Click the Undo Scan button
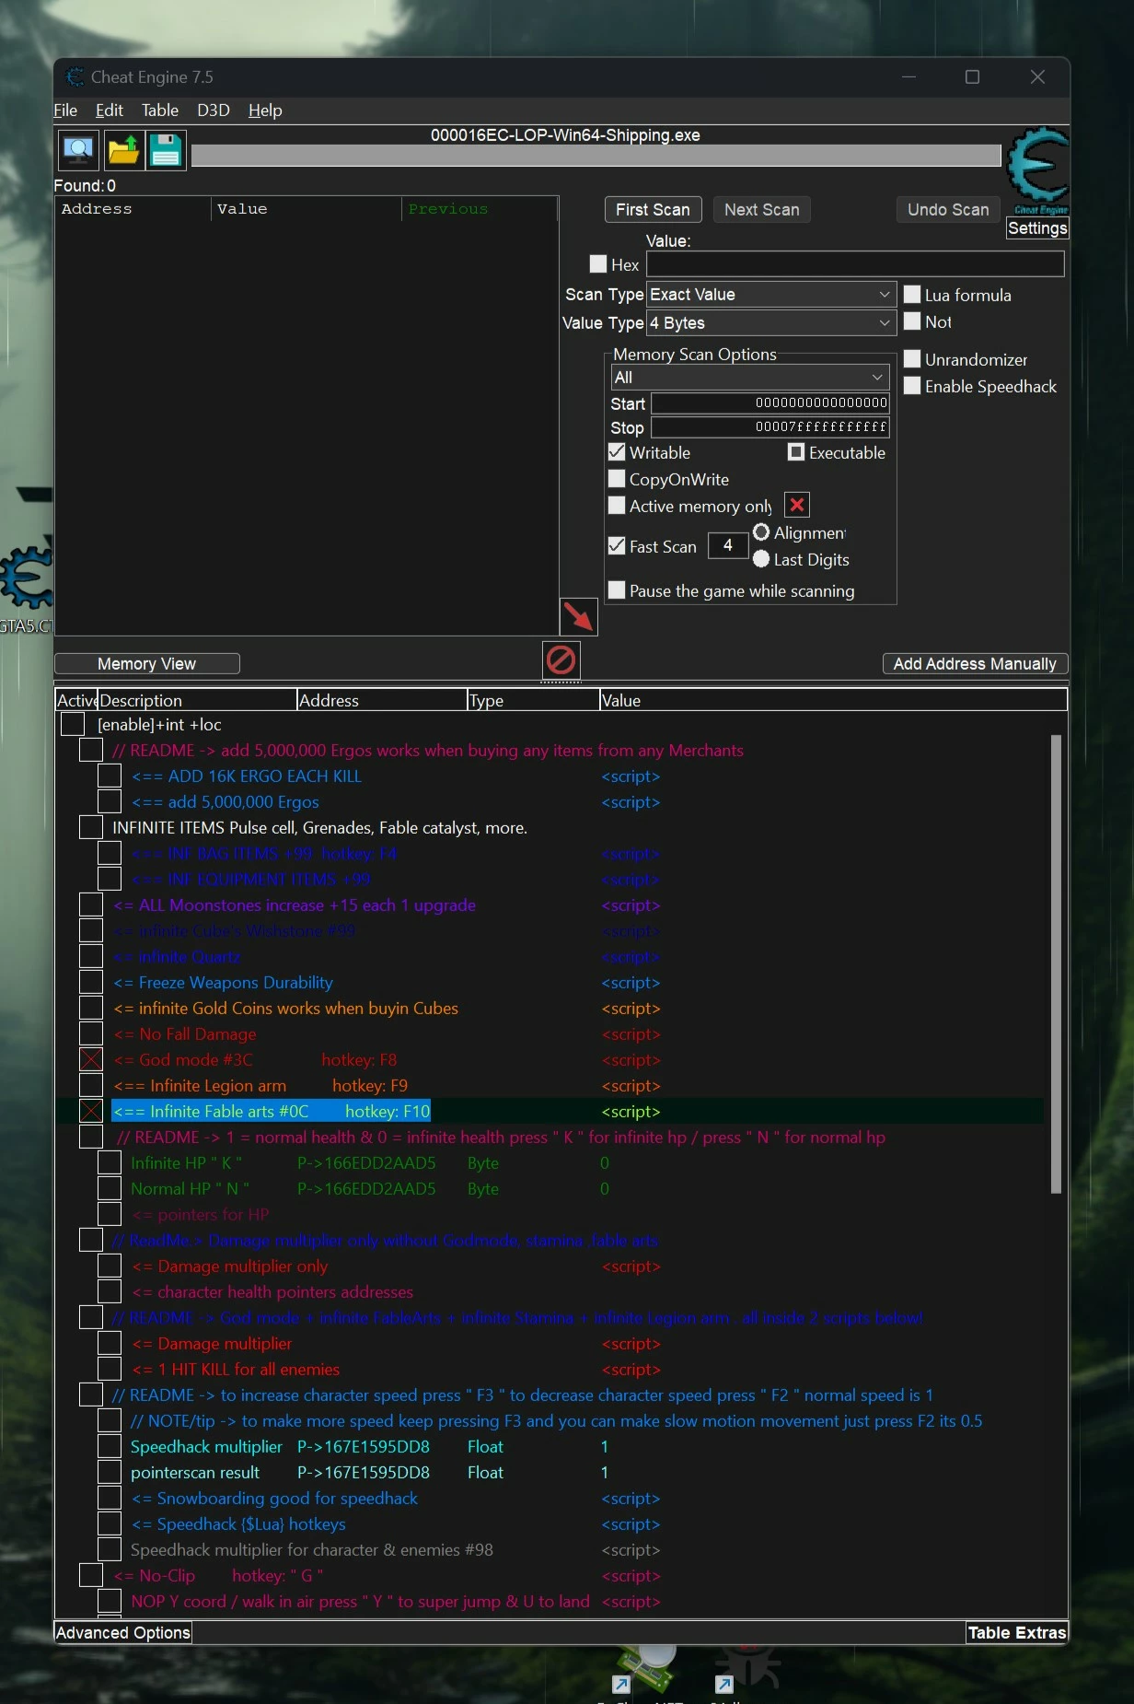The width and height of the screenshot is (1134, 1704). pos(948,210)
